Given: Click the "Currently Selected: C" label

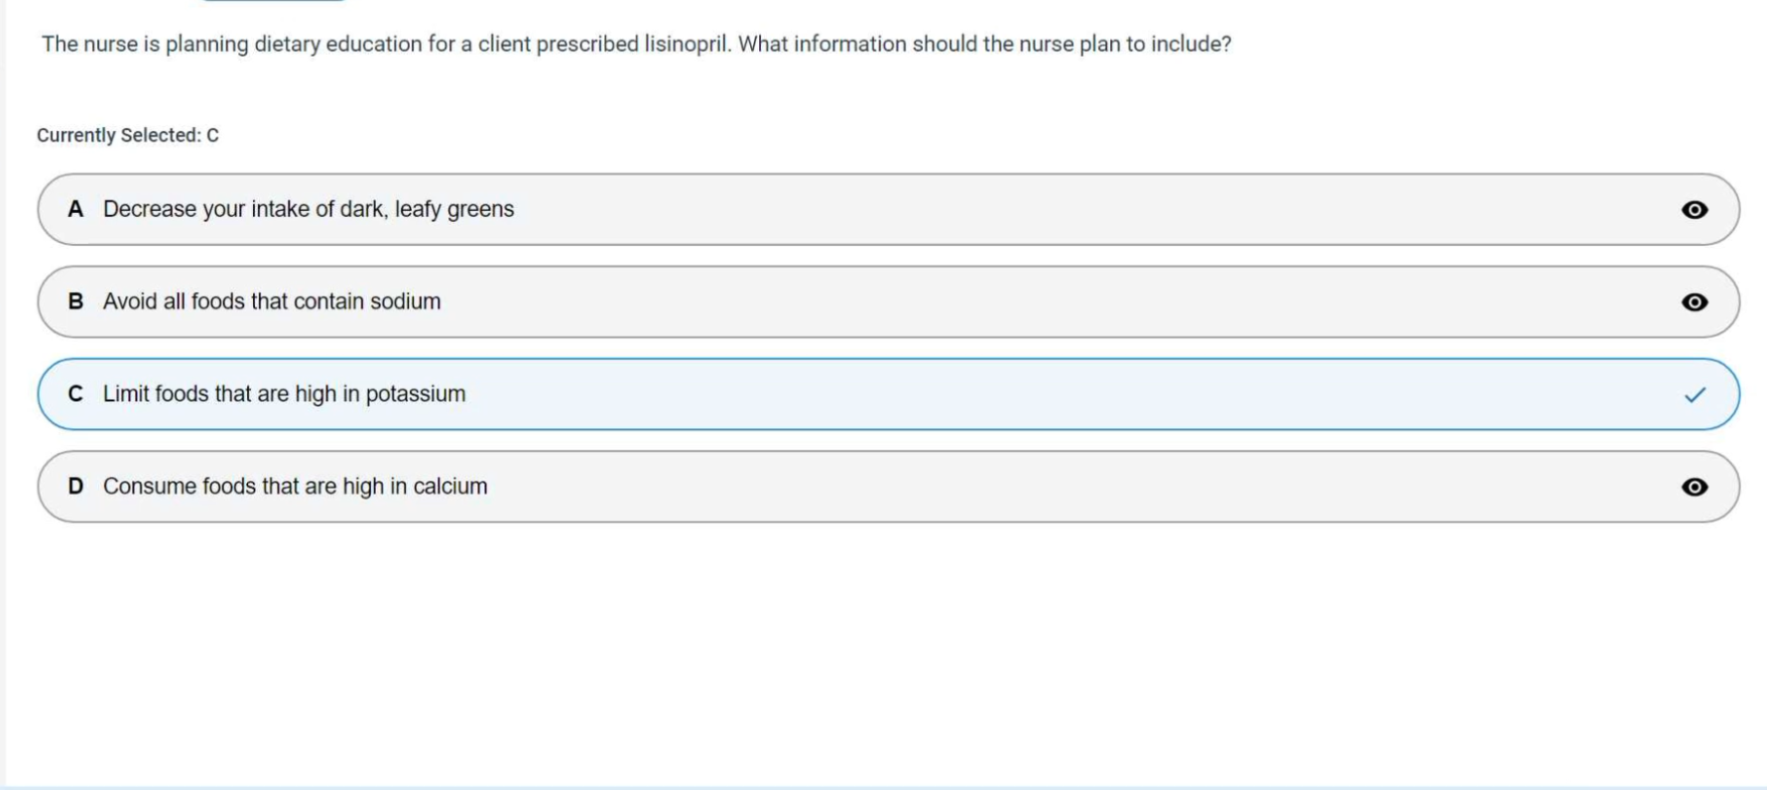Looking at the screenshot, I should click(128, 135).
